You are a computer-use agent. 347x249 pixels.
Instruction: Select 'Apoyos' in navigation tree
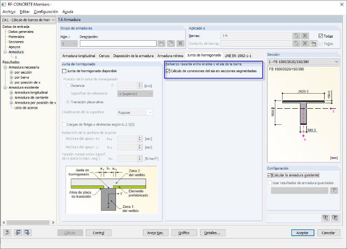pyautogui.click(x=15, y=47)
